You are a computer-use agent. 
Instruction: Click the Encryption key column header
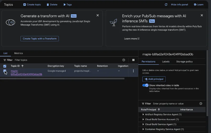(x=56, y=66)
